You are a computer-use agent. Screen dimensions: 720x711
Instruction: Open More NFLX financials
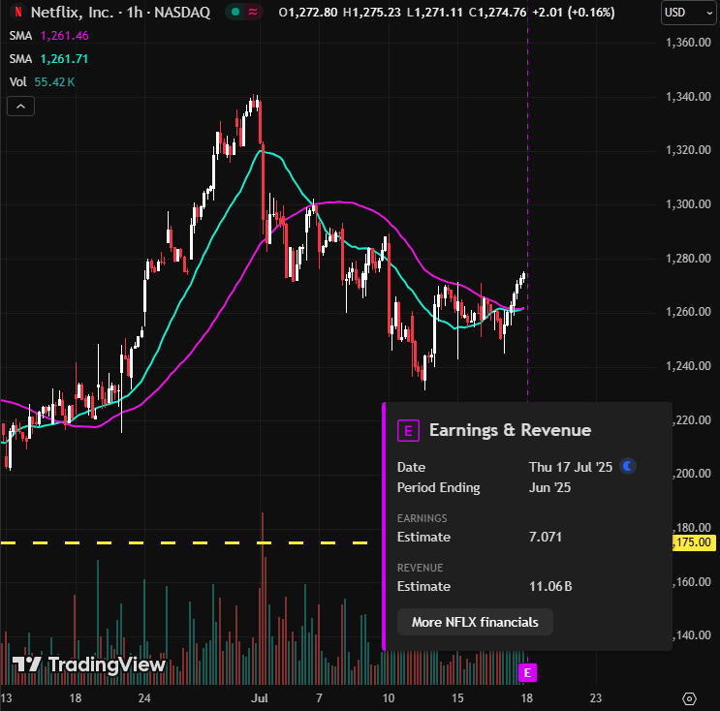coord(475,622)
